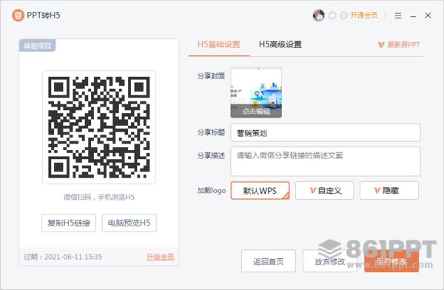444x290 pixels.
Task: Close the PPT转H5 window
Action: pos(428,16)
